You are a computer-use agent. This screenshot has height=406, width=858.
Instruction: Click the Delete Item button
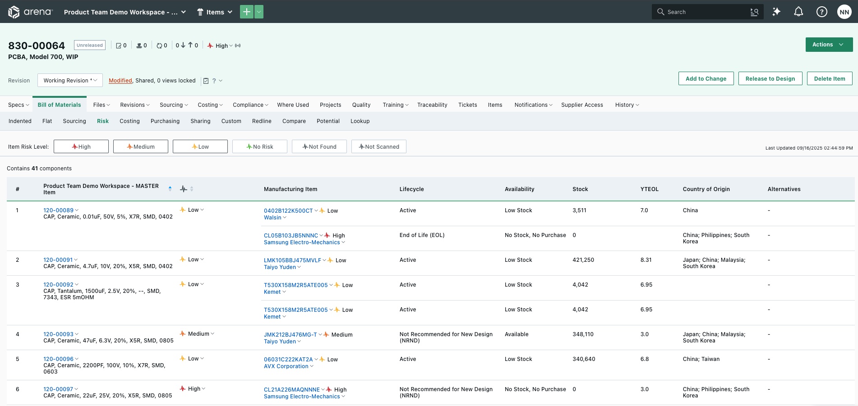(830, 78)
